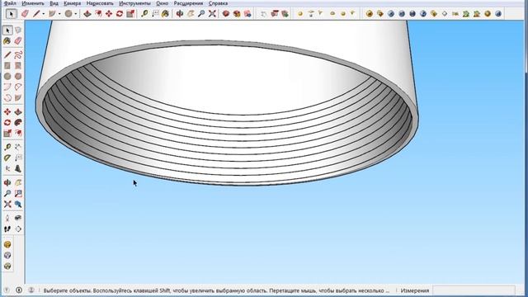Expand the Line tool dropdown arrow
528x297 pixels.
click(44, 14)
